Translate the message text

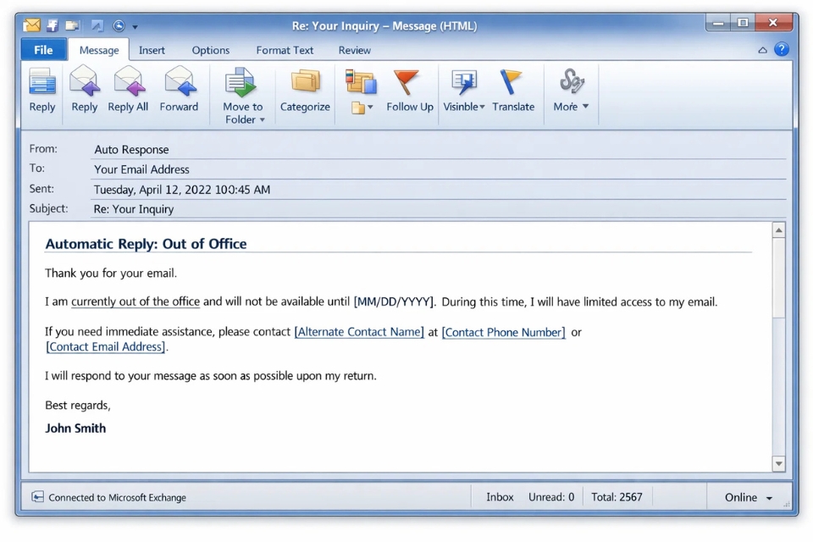click(513, 91)
